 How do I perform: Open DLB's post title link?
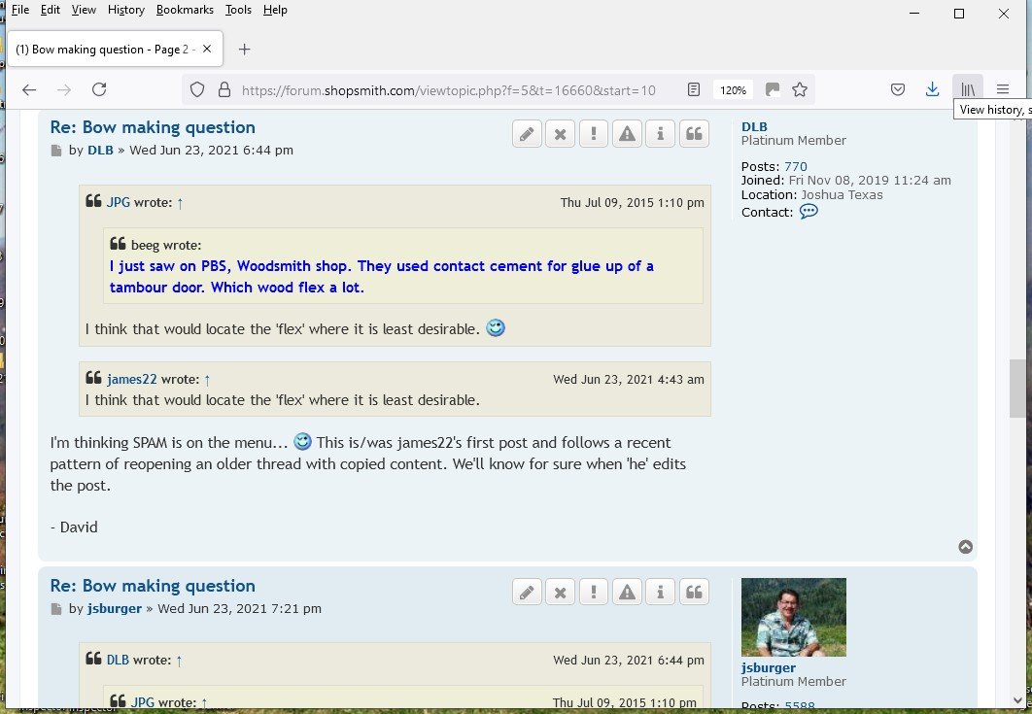[x=153, y=127]
